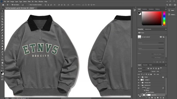This screenshot has height=99, width=177.
Task: Select the Pen tool
Action: coord(2,52)
